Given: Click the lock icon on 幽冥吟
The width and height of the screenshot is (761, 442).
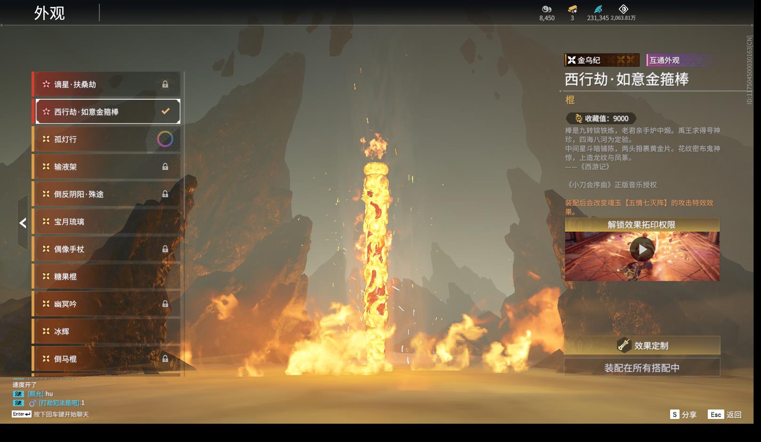Looking at the screenshot, I should point(165,304).
